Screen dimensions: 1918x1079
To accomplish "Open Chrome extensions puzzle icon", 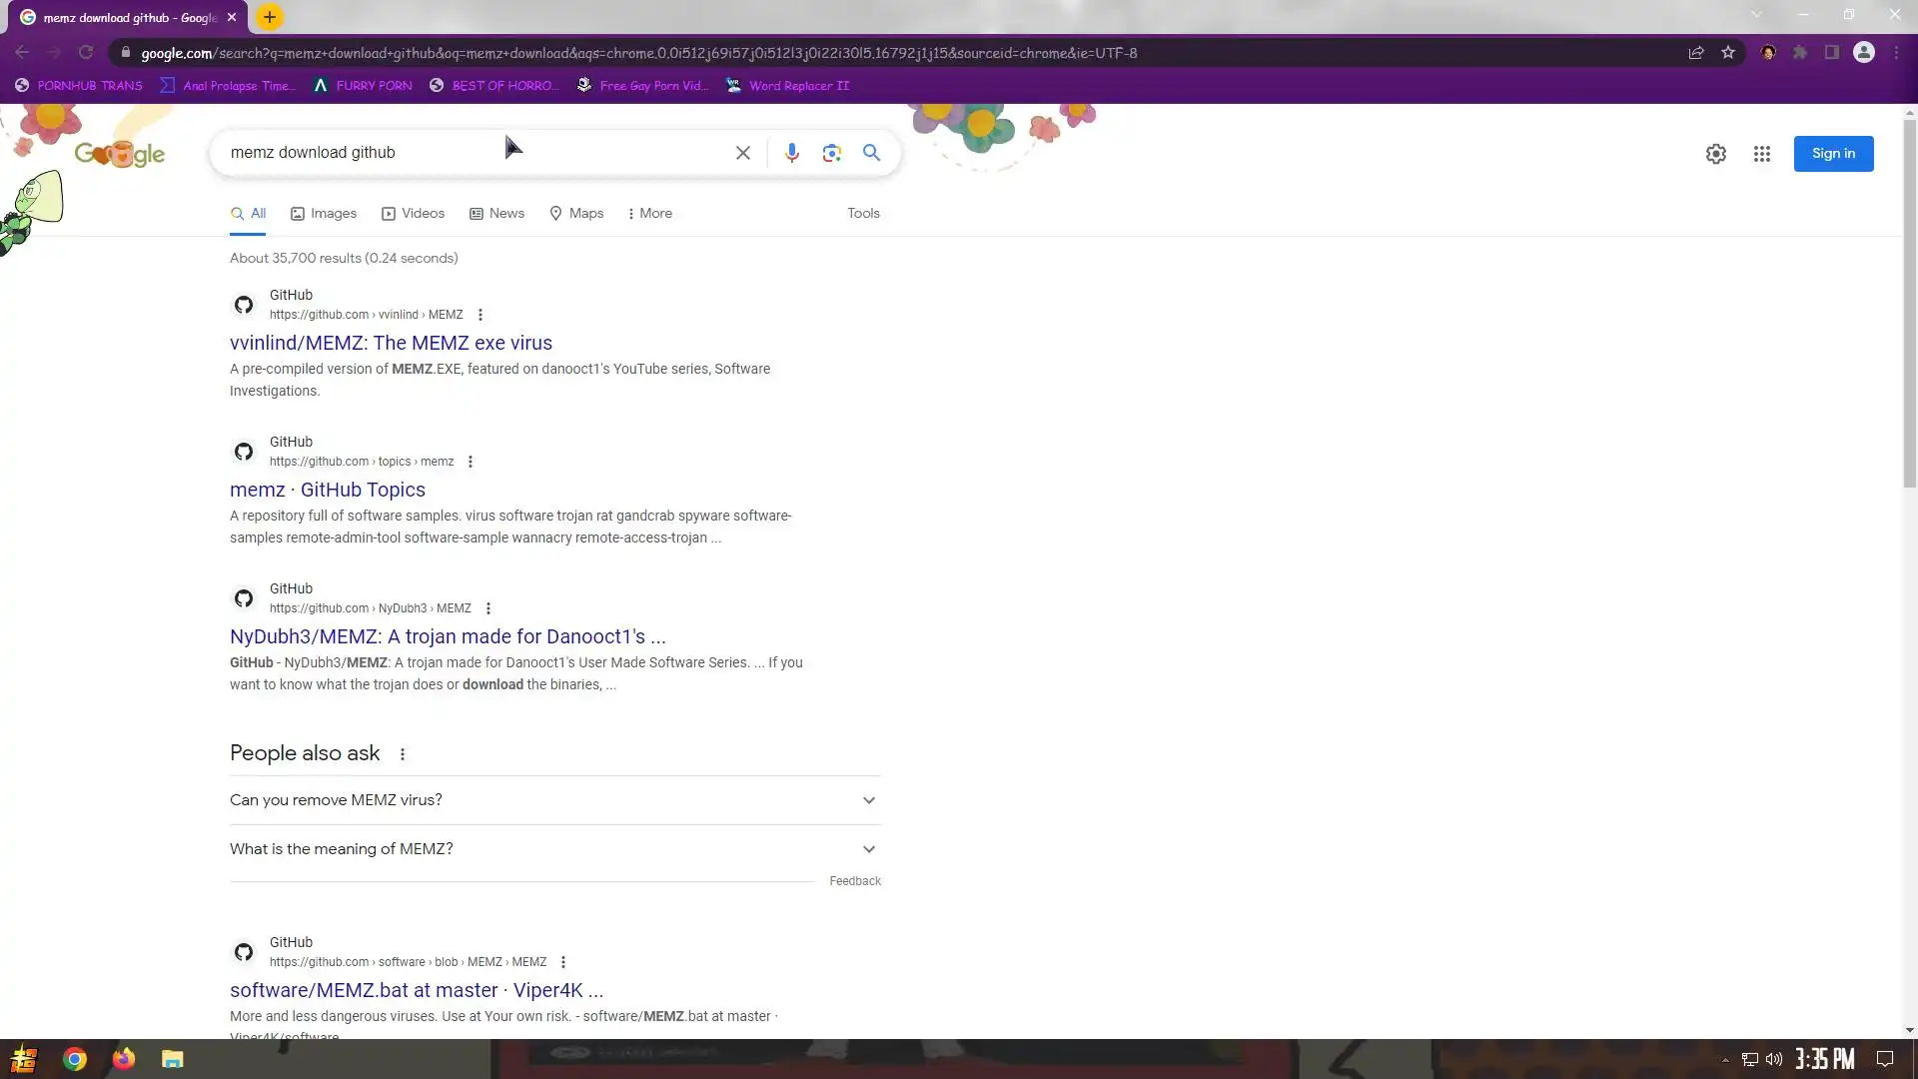I will click(1799, 53).
